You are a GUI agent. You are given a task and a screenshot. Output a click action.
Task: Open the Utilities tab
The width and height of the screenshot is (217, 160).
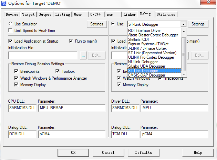tap(166, 14)
